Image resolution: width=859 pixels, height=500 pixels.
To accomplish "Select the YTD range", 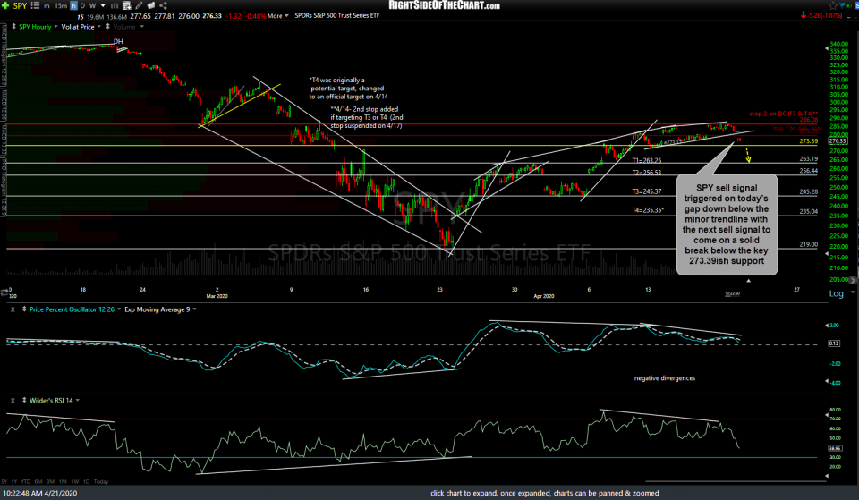I will (x=25, y=482).
